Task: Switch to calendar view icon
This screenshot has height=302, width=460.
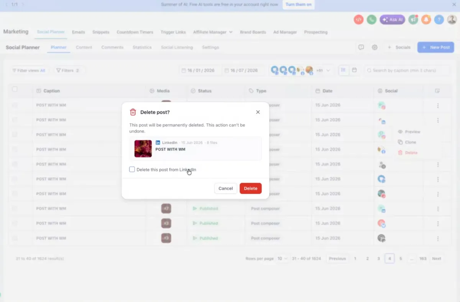Action: click(x=355, y=70)
